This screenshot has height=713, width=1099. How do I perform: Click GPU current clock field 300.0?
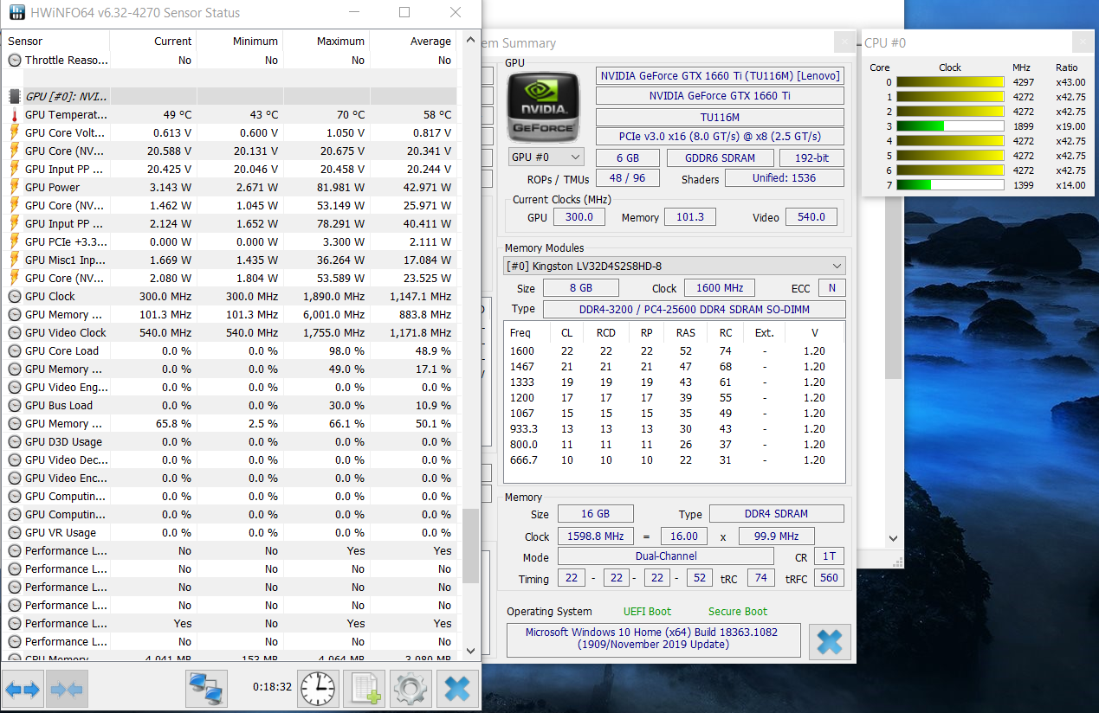[579, 217]
